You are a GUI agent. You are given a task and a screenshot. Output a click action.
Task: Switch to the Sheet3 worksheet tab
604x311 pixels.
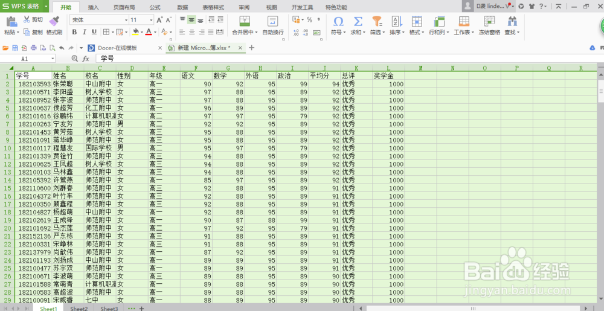(109, 309)
